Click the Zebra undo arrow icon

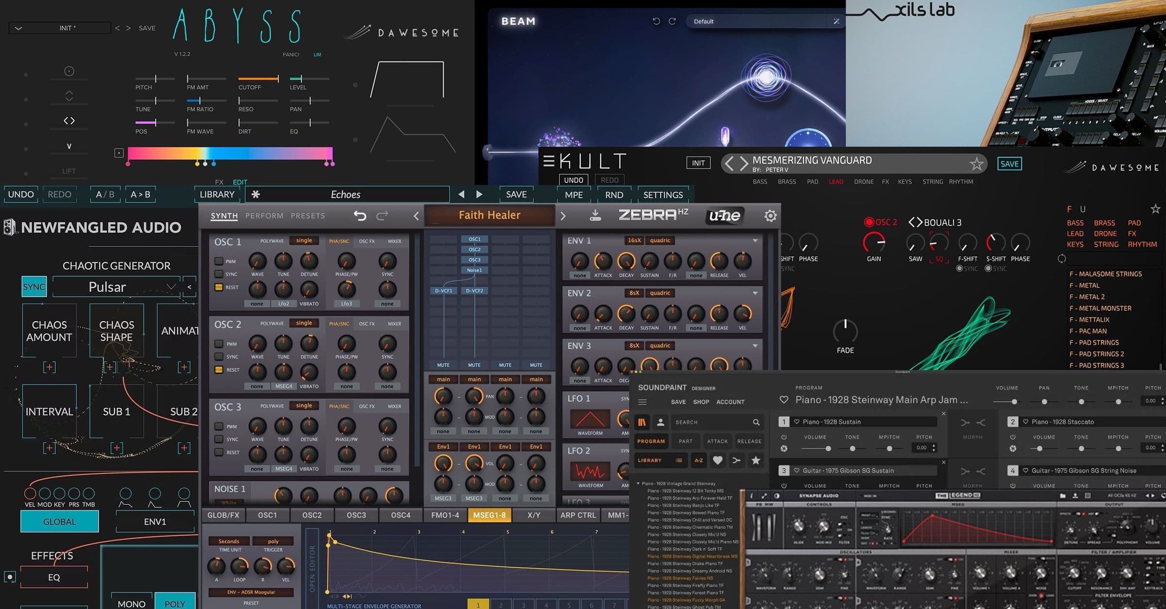[360, 216]
